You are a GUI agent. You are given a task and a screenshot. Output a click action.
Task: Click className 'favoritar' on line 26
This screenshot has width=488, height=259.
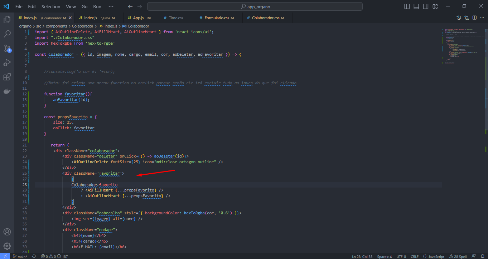(x=109, y=173)
